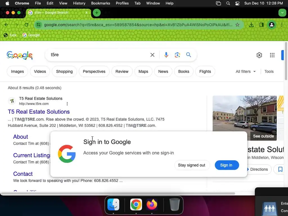Screen dimensions: 288x216
Task: Open Google quick settings gear
Action: 259,55
